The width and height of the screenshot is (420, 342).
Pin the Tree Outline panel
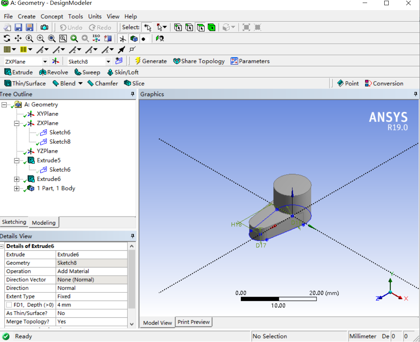pyautogui.click(x=132, y=94)
